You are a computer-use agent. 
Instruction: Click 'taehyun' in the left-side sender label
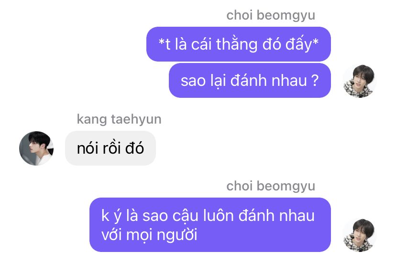(x=136, y=119)
